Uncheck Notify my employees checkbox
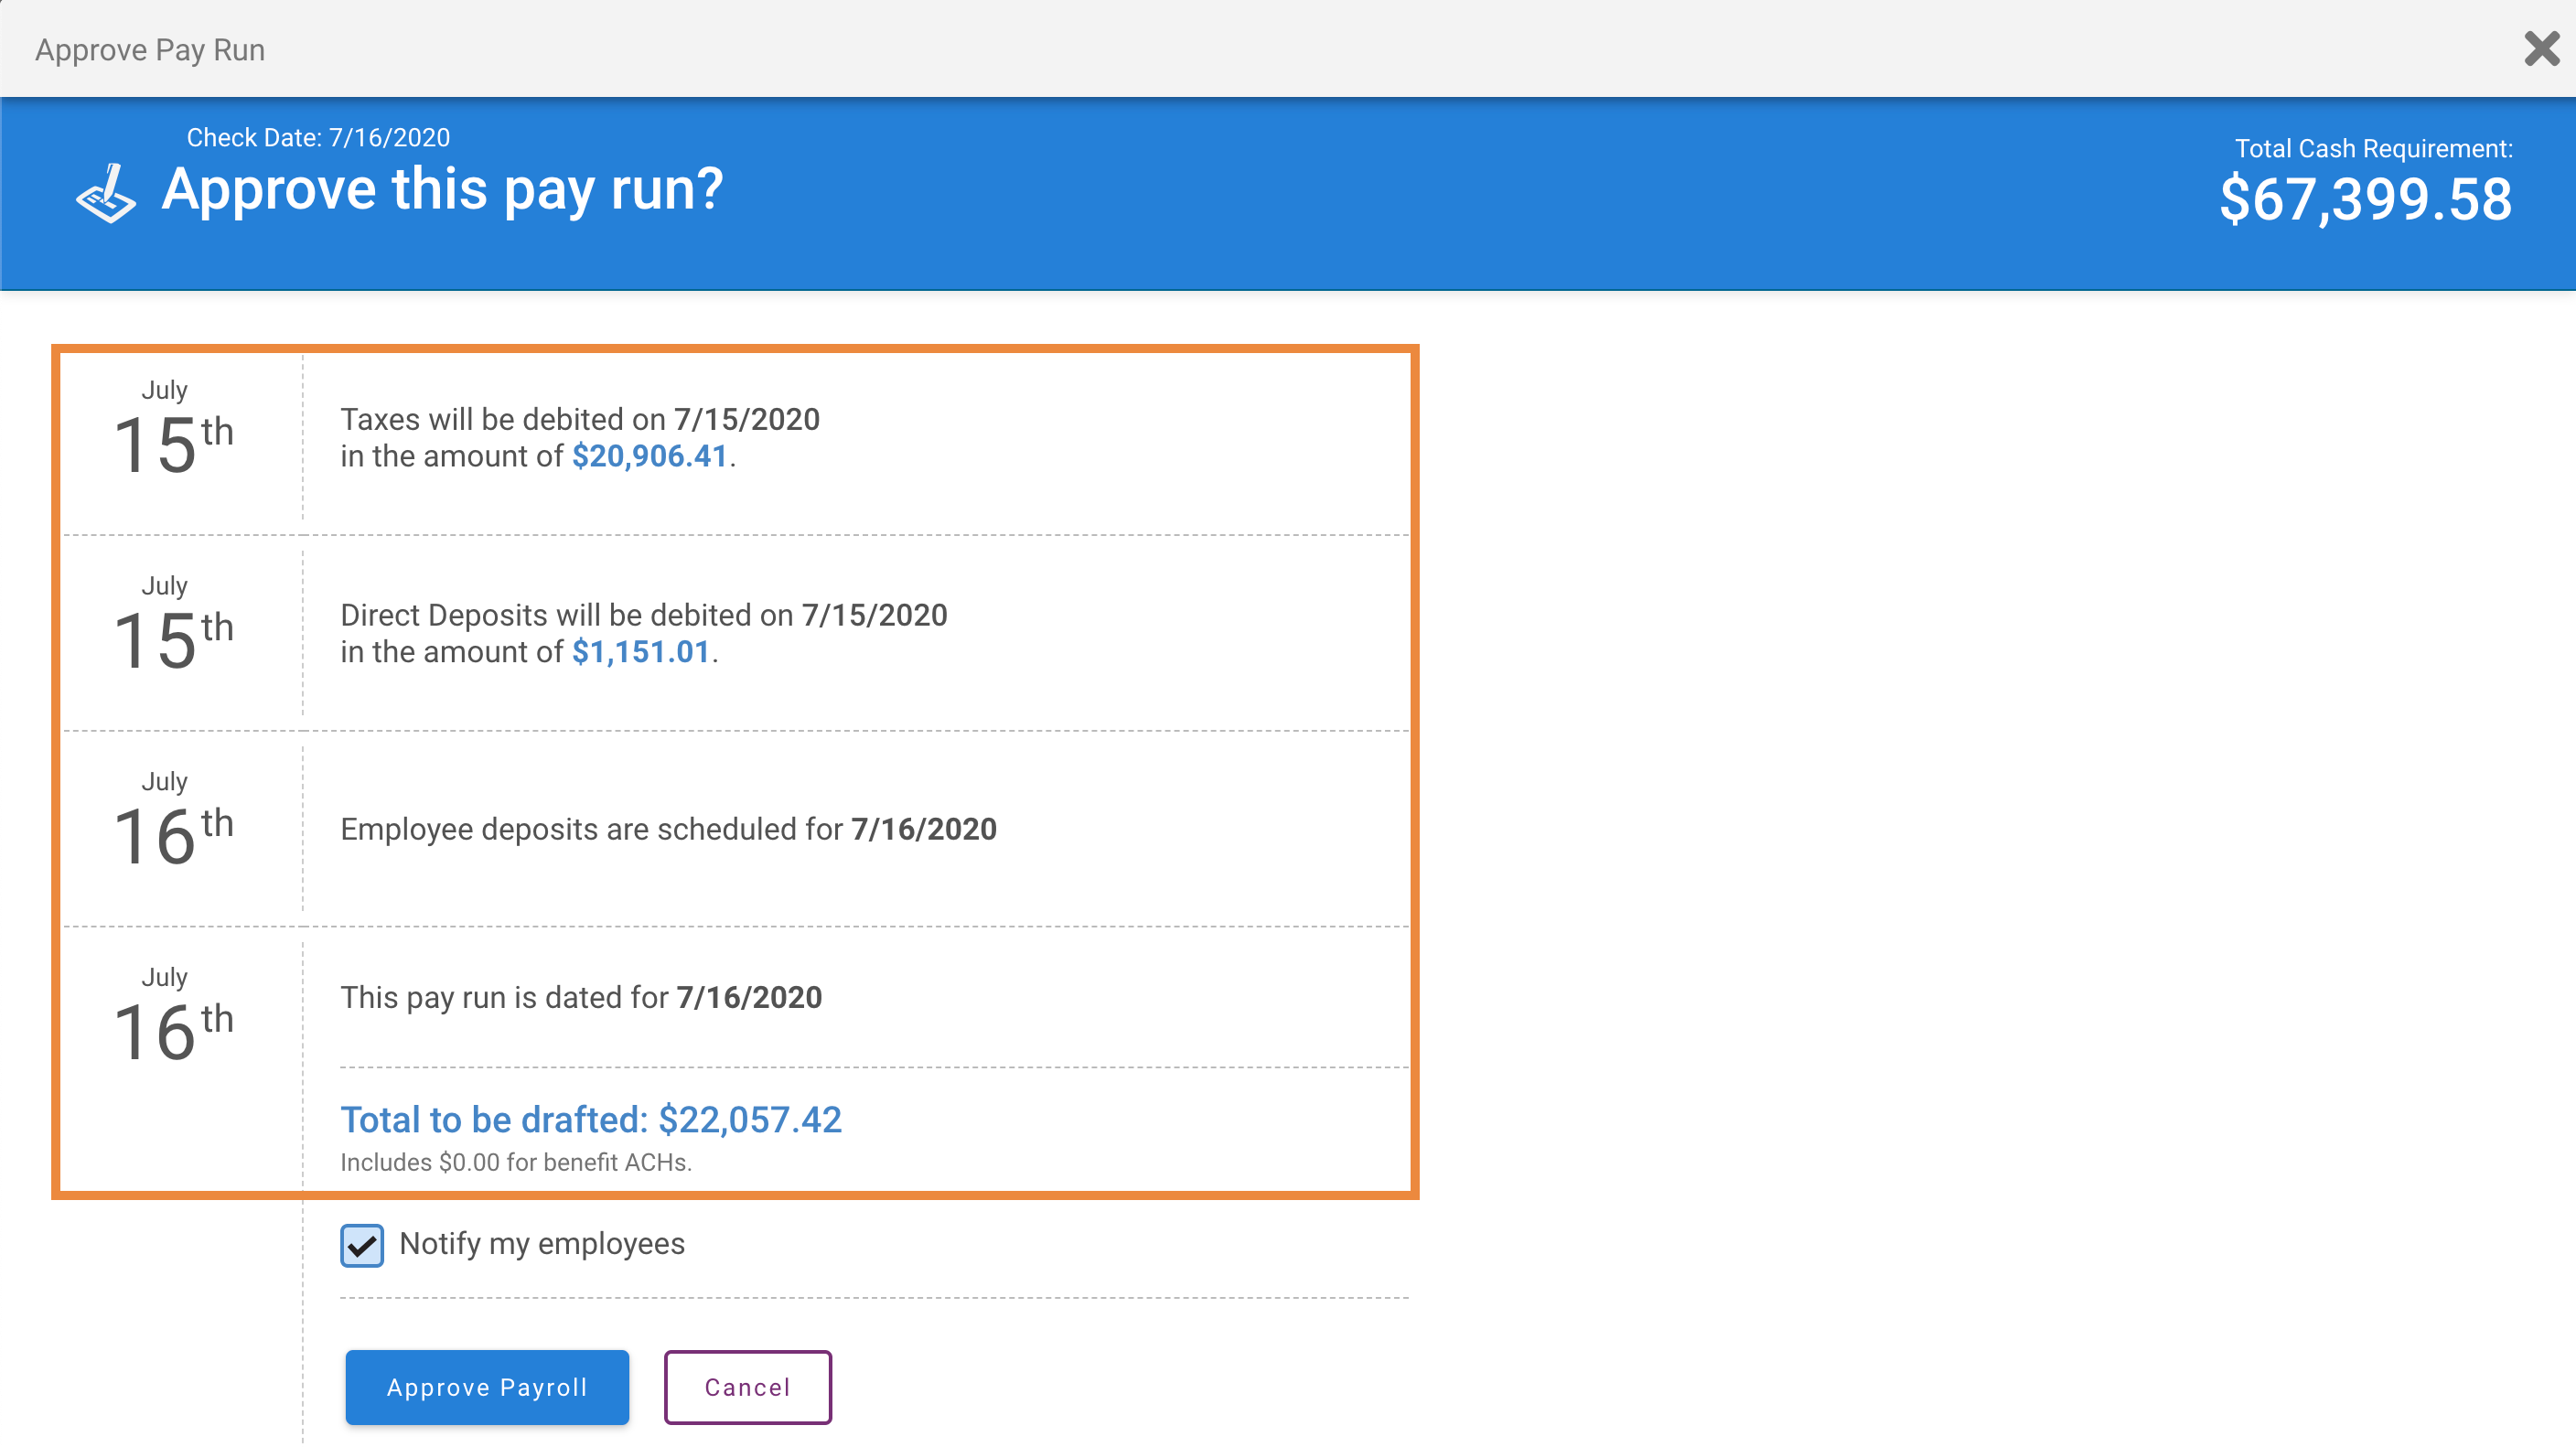The height and width of the screenshot is (1447, 2576). (x=361, y=1245)
